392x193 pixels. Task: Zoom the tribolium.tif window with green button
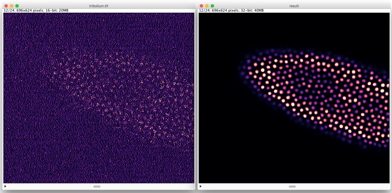click(17, 6)
